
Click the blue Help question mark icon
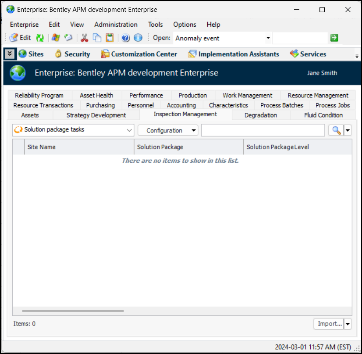126,38
